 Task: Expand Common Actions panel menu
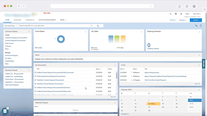[x=29, y=31]
